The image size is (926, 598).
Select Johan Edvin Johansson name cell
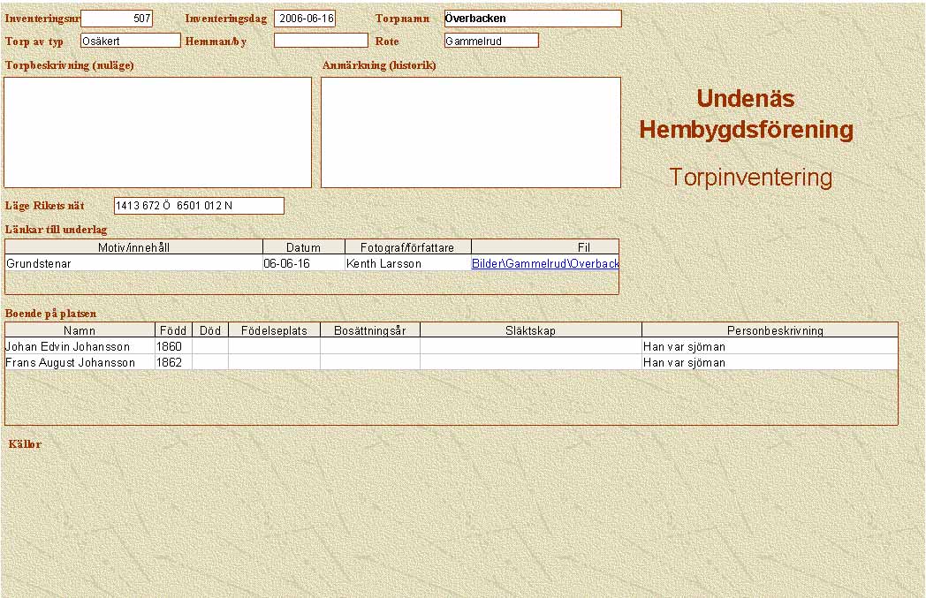tap(80, 347)
